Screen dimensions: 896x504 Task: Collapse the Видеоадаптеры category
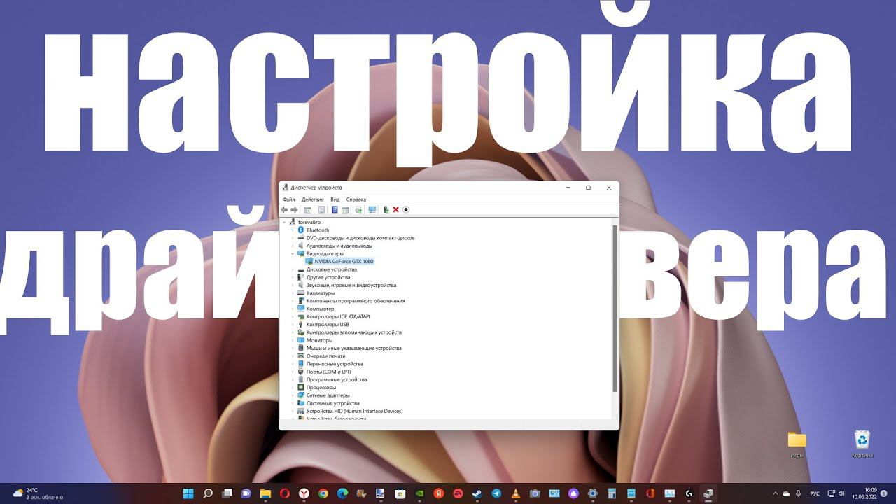[x=293, y=253]
